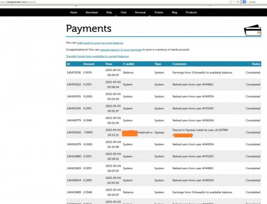Reload the page in the address bar
The height and width of the screenshot is (204, 267).
click(238, 2)
